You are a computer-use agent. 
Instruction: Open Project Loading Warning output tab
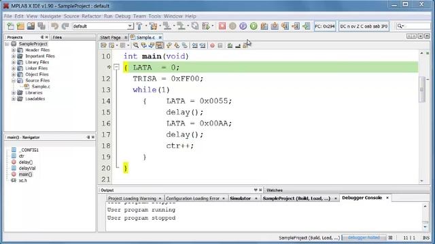(x=132, y=199)
